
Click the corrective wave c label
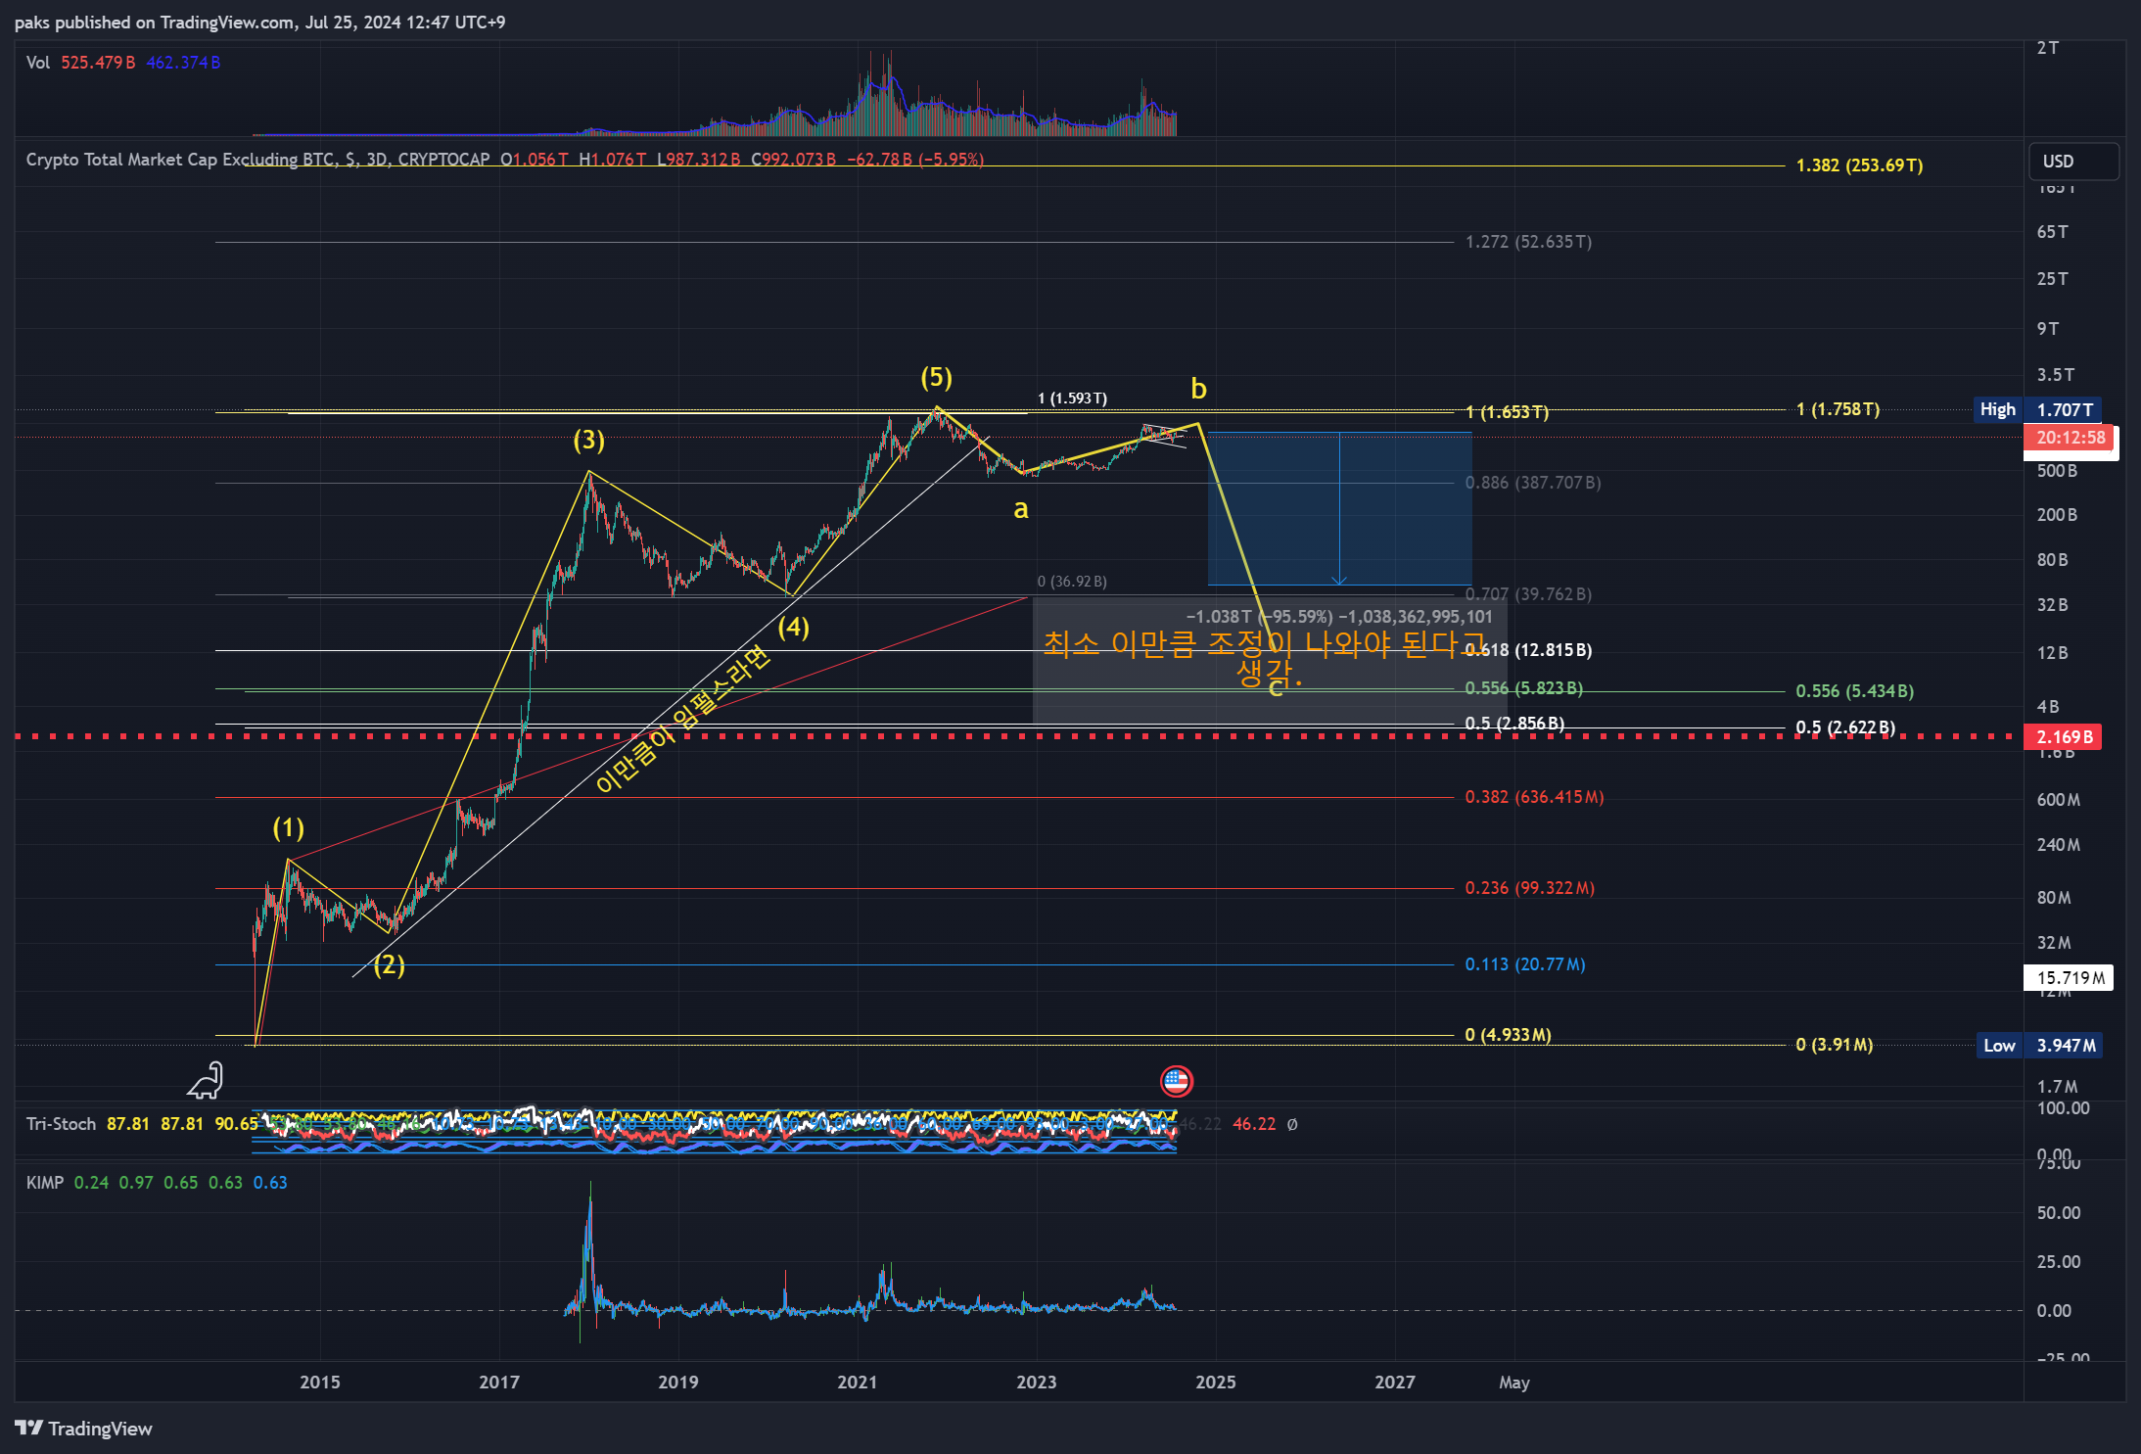coord(1276,689)
